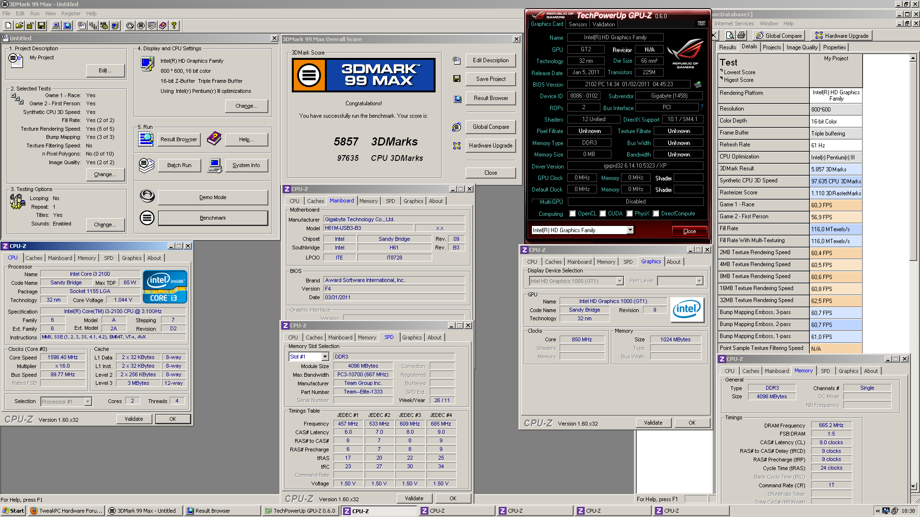Open the Processor #1 selection dropdown
Image resolution: width=920 pixels, height=517 pixels.
88,402
